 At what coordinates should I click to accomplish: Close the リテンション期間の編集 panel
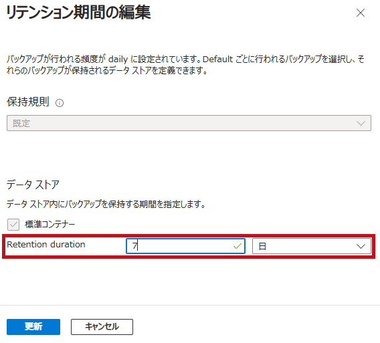361,13
